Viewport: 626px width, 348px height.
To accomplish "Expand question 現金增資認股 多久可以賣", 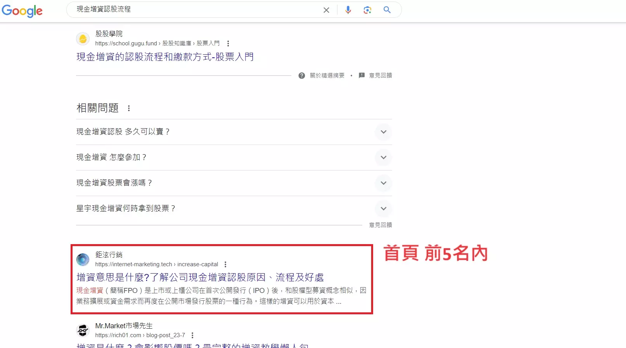I will click(234, 132).
